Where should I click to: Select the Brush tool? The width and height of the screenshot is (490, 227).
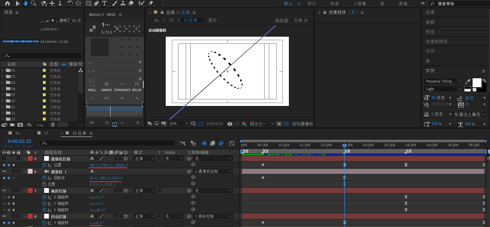[x=115, y=3]
